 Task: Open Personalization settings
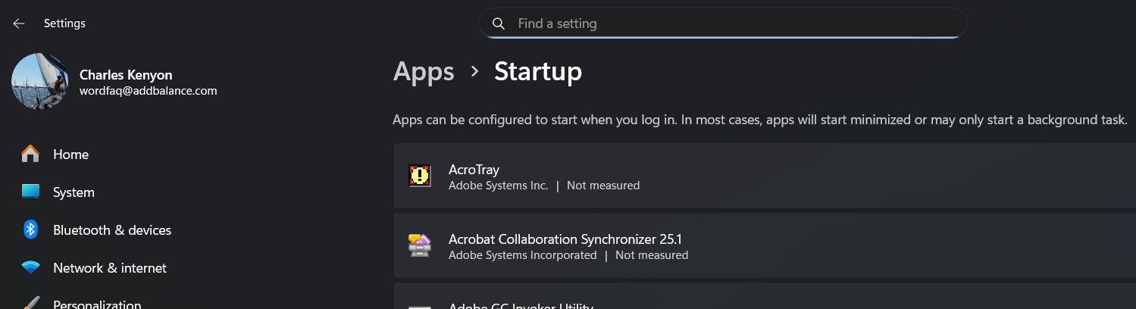point(97,304)
